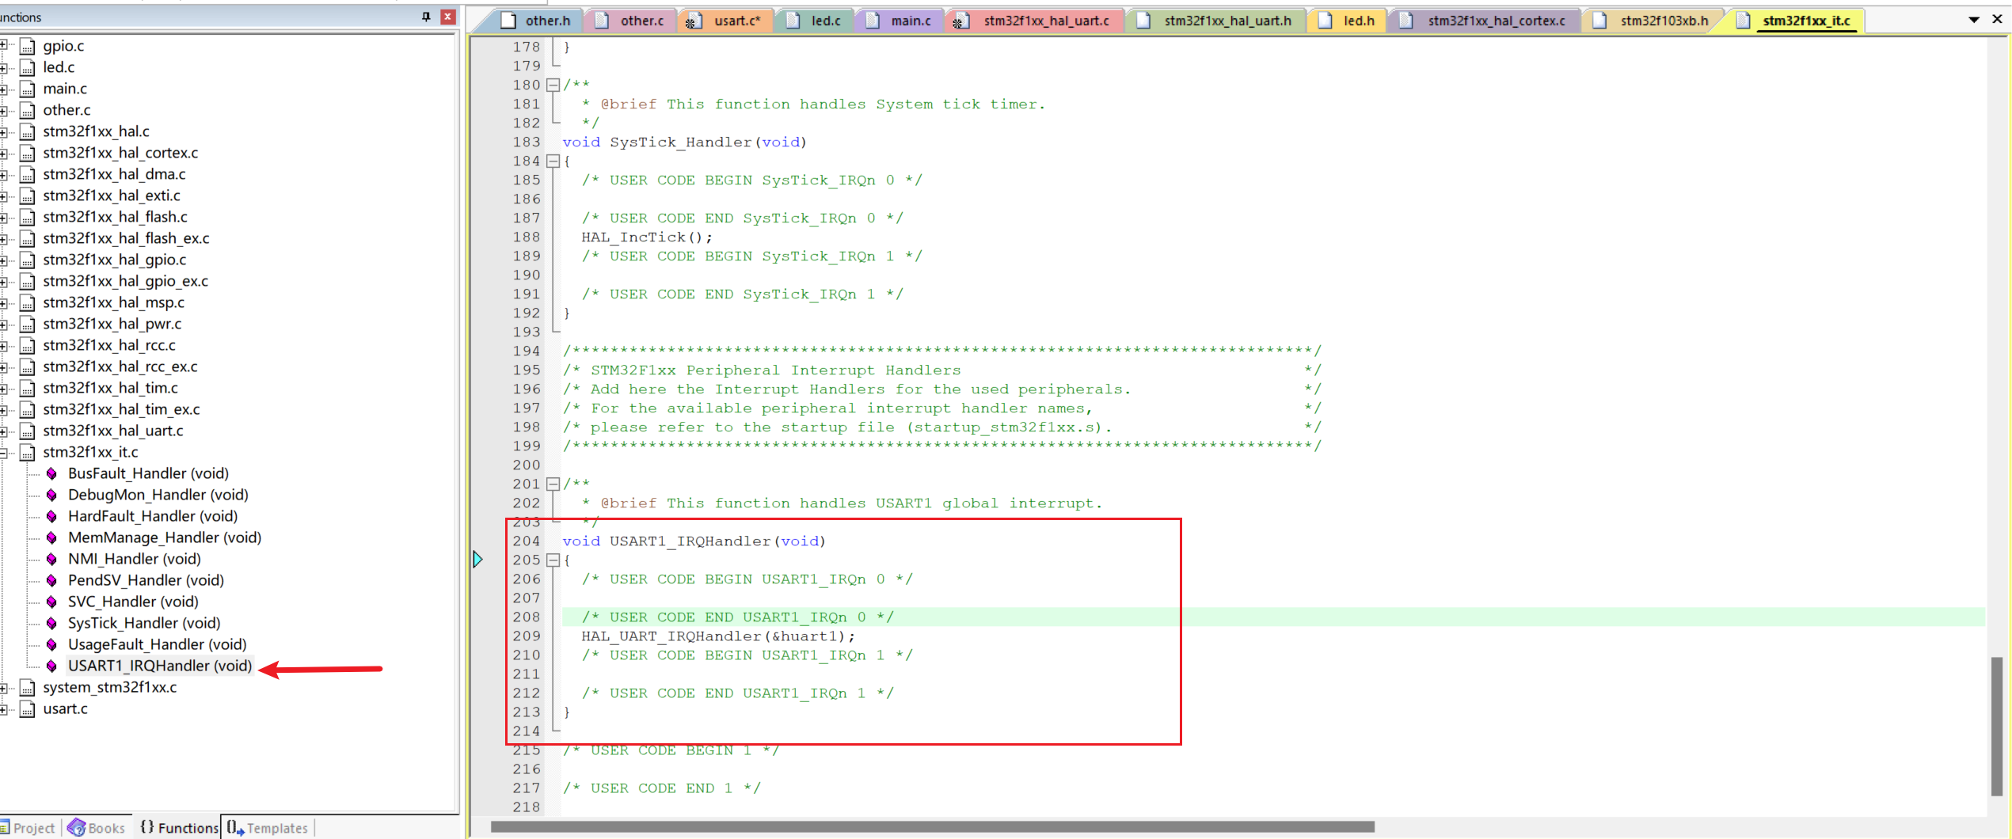This screenshot has height=839, width=2012.
Task: Click HAL_UART_IRQHandler(&huart1) code line
Action: point(718,636)
